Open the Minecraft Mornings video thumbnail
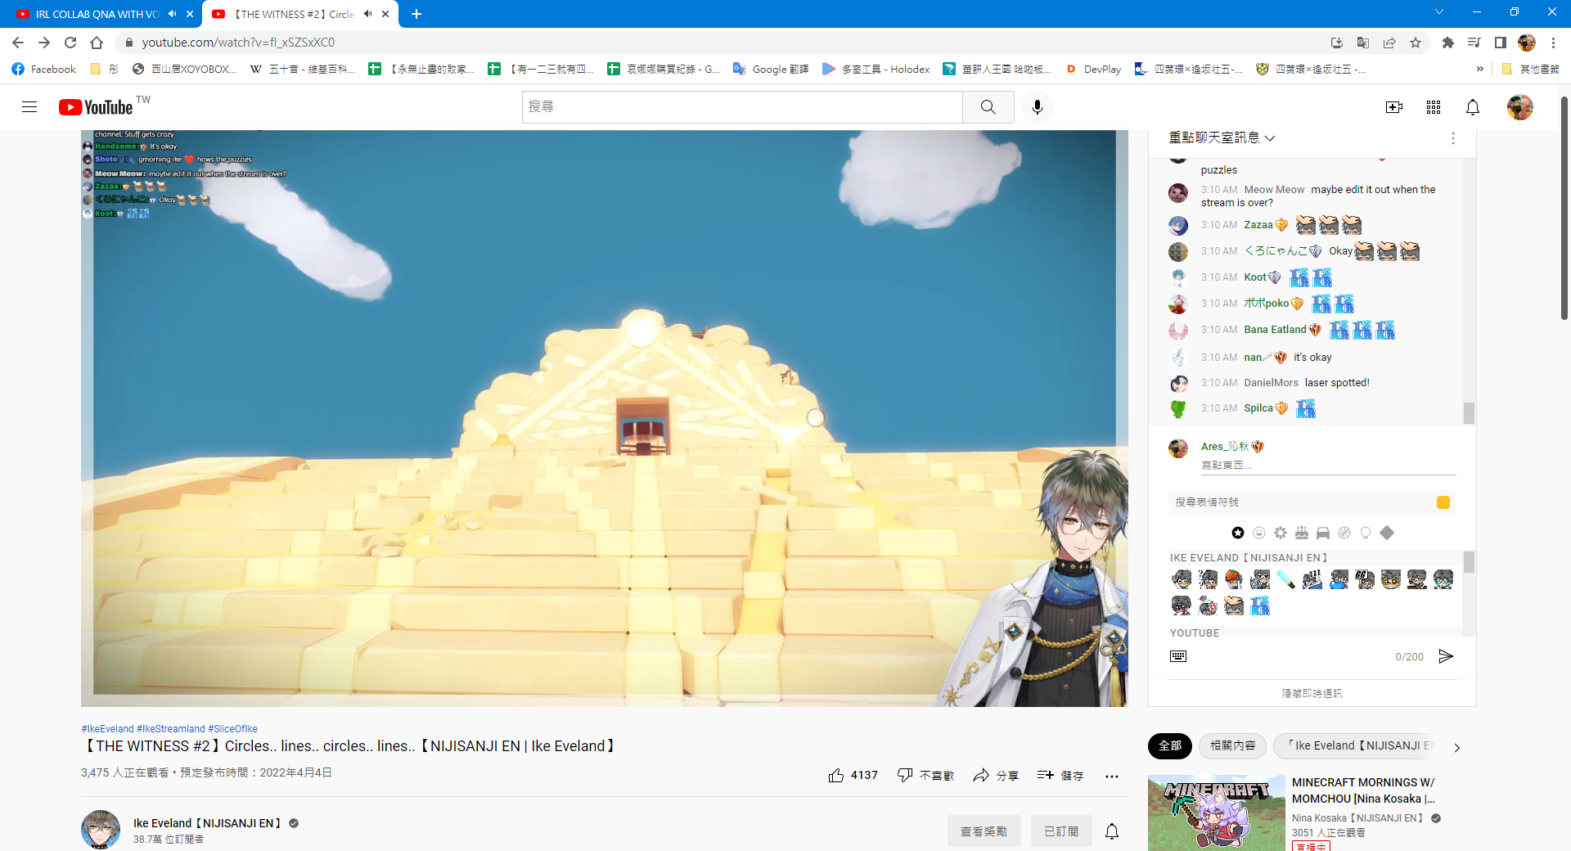The width and height of the screenshot is (1571, 851). [1217, 813]
